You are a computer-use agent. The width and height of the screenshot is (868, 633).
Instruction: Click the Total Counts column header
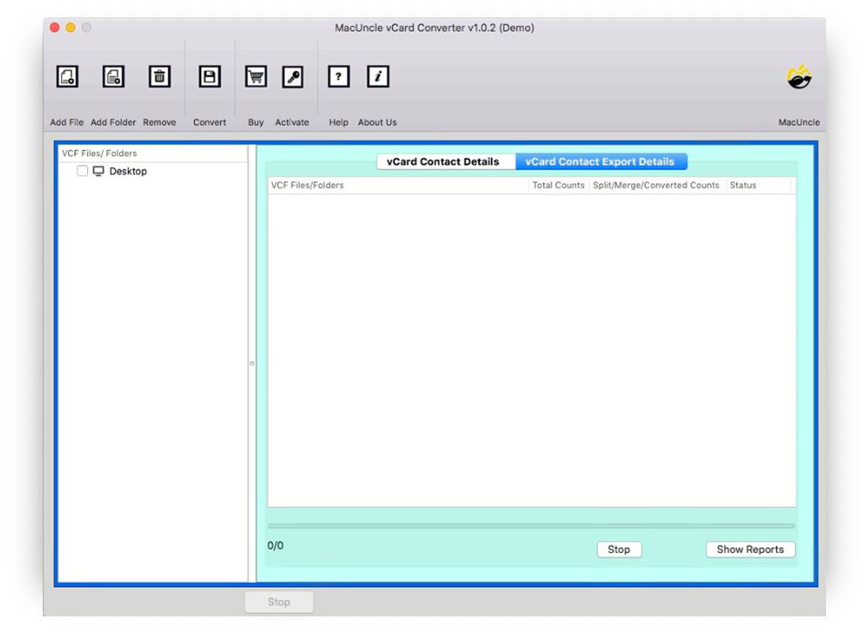click(557, 185)
